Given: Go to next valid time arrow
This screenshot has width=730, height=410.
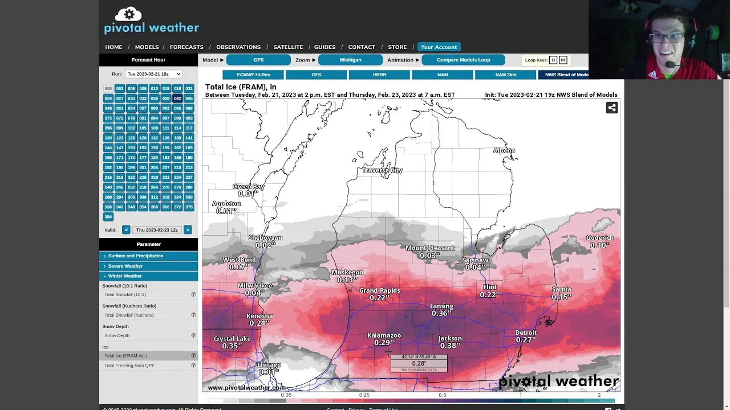Looking at the screenshot, I should [x=188, y=229].
